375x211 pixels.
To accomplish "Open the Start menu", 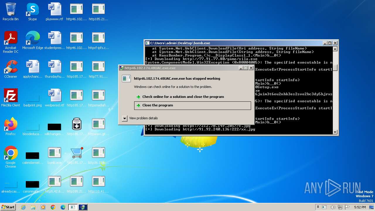I will pyautogui.click(x=8, y=207).
